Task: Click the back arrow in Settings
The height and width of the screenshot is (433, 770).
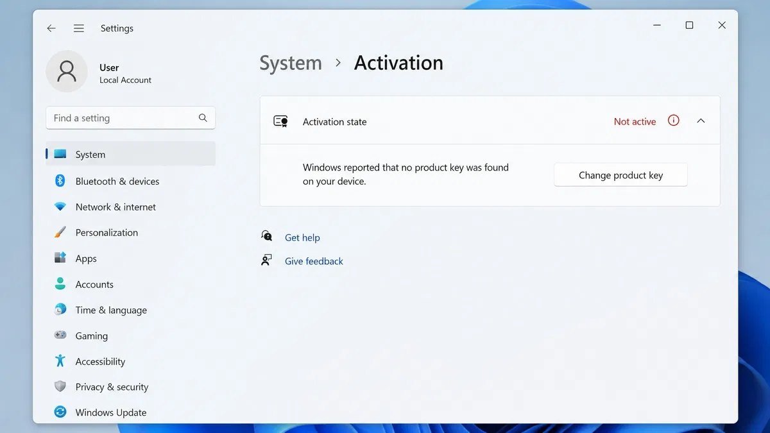Action: coord(51,28)
